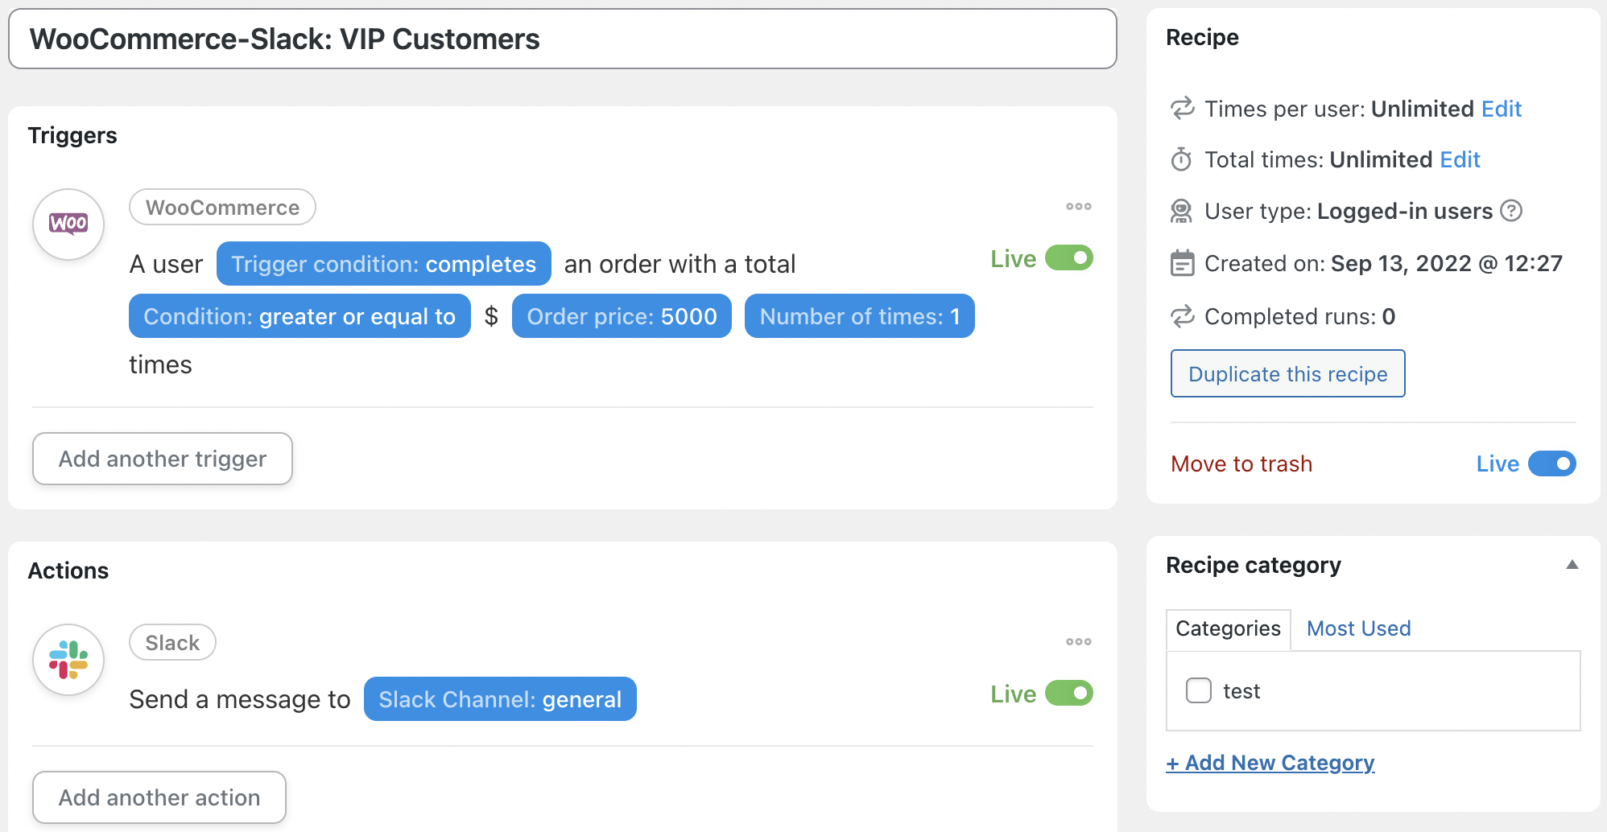The width and height of the screenshot is (1607, 832).
Task: Check the test category checkbox
Action: coord(1198,690)
